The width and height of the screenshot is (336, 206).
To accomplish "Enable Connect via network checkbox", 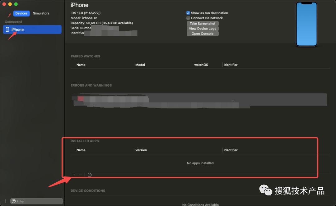I will coord(188,18).
